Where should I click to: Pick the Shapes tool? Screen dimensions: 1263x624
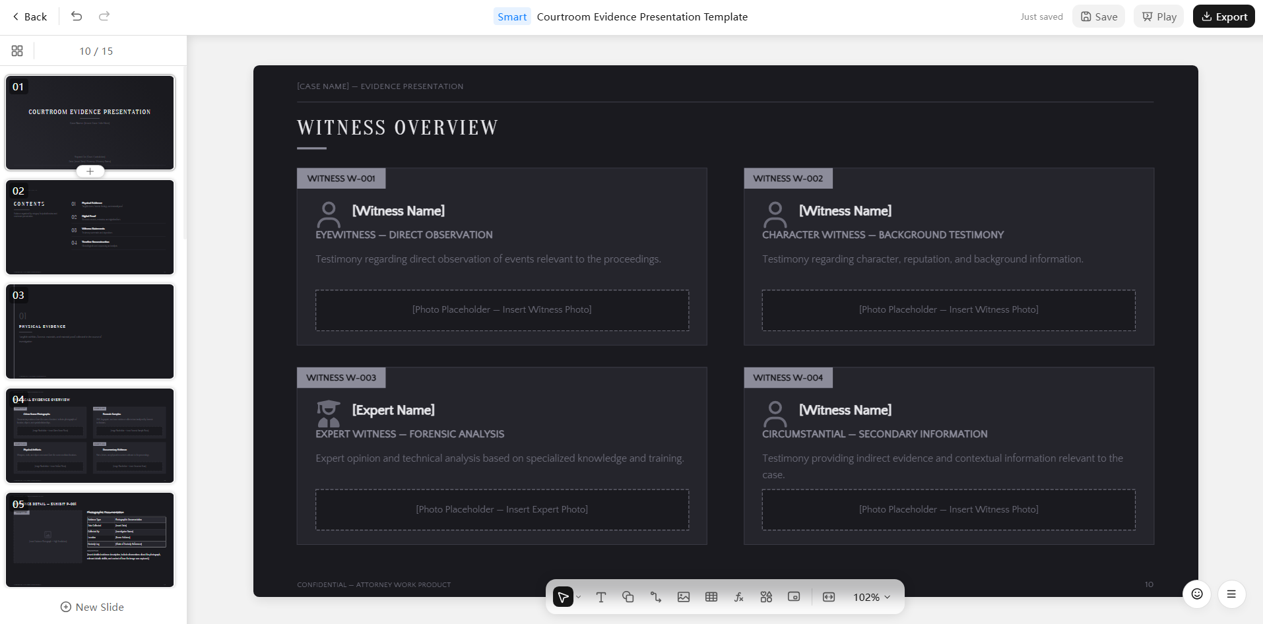pyautogui.click(x=628, y=597)
